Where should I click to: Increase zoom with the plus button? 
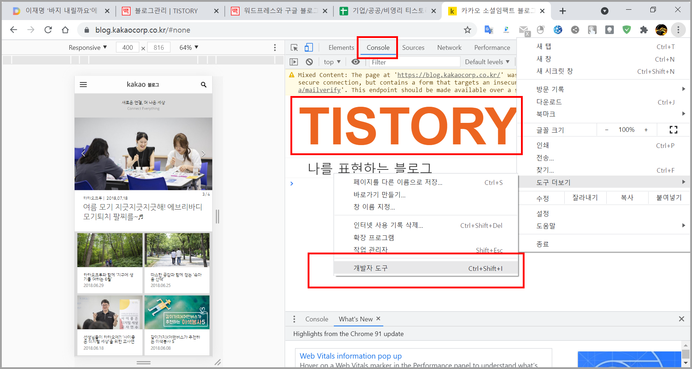click(x=646, y=130)
